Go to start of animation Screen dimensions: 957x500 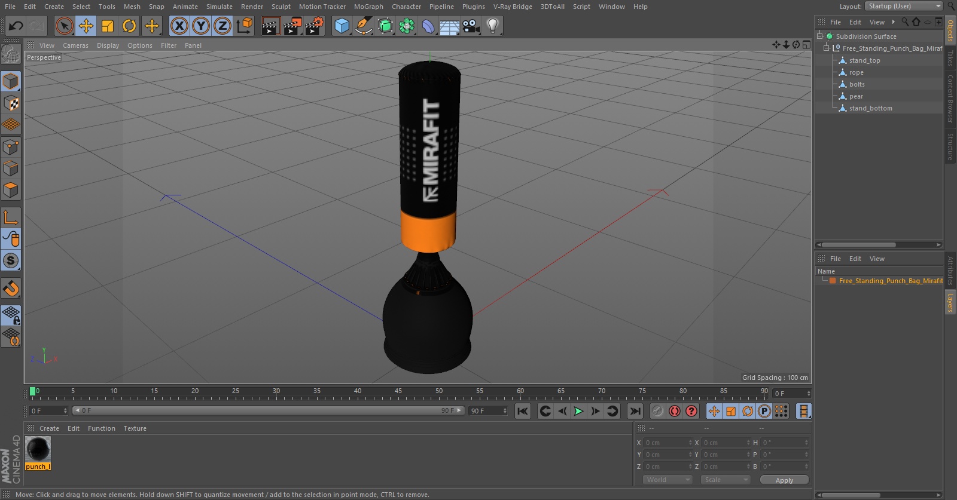click(x=523, y=411)
